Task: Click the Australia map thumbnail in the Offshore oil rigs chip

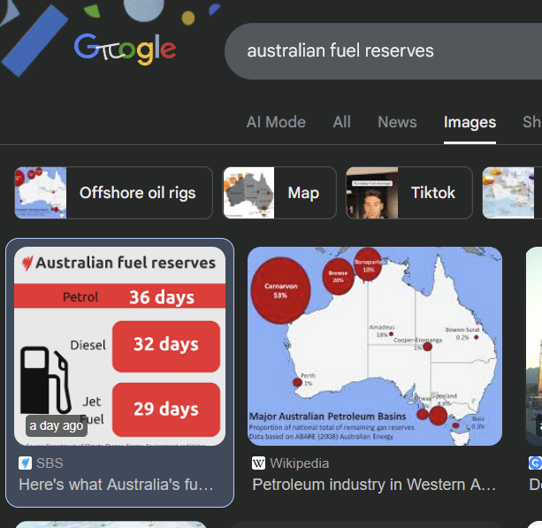Action: coord(41,192)
